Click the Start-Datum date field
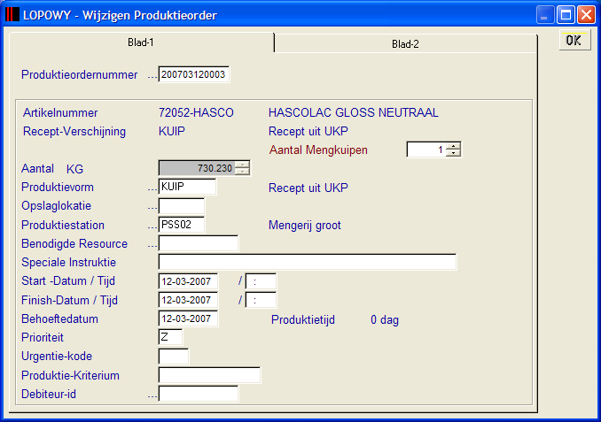Screen dimensions: 601x422 point(188,281)
